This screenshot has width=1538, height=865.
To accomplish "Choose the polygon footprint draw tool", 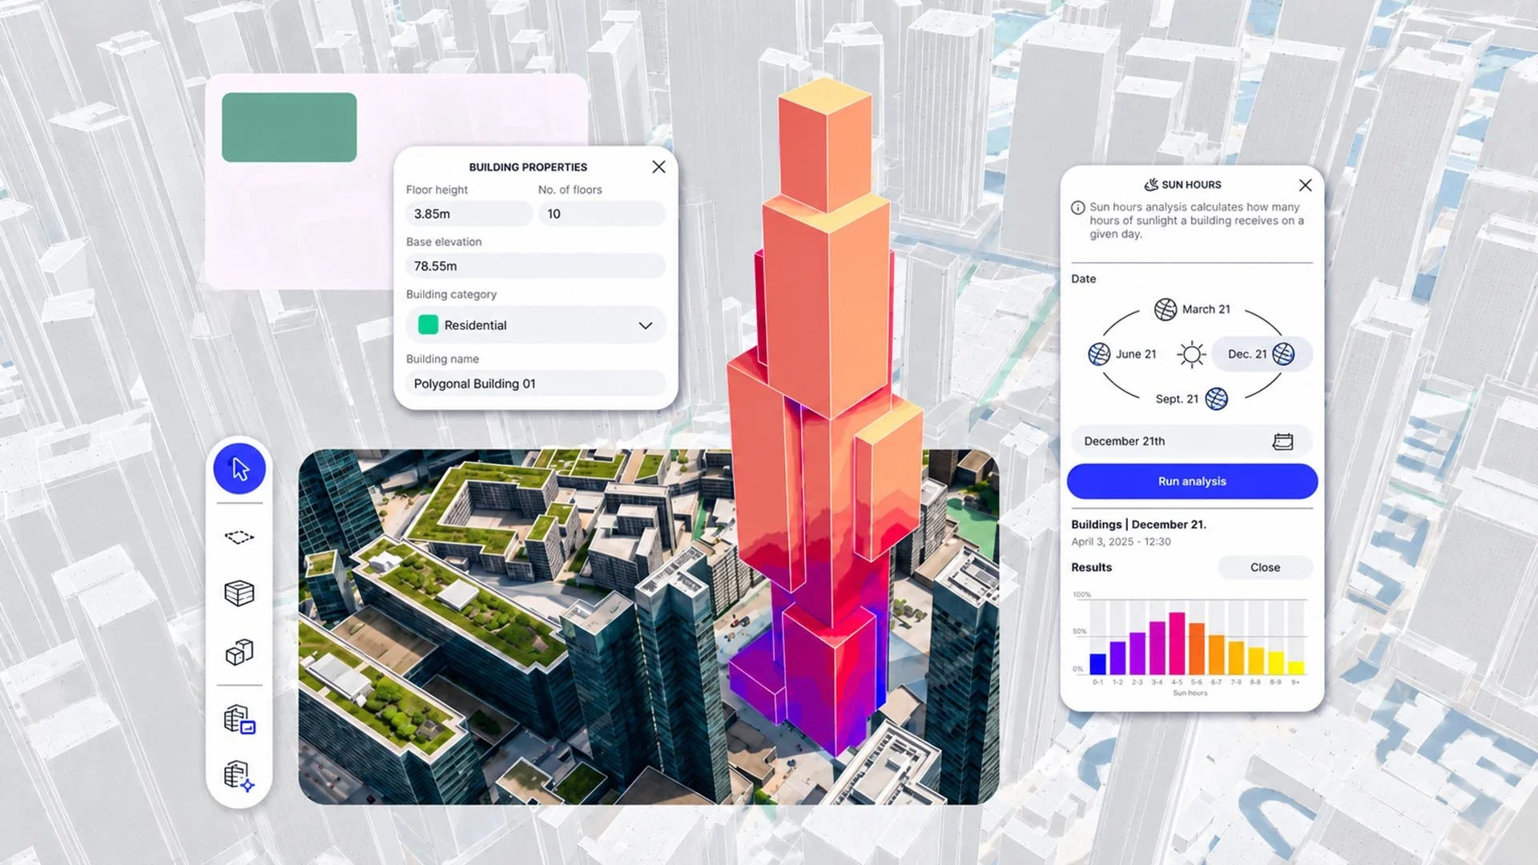I will coord(240,537).
